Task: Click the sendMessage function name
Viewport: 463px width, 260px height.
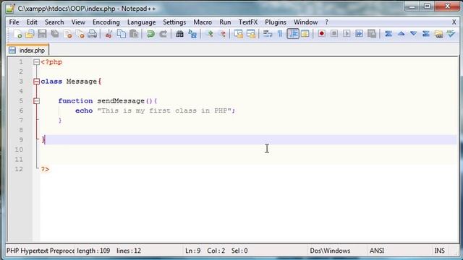Action: point(121,101)
